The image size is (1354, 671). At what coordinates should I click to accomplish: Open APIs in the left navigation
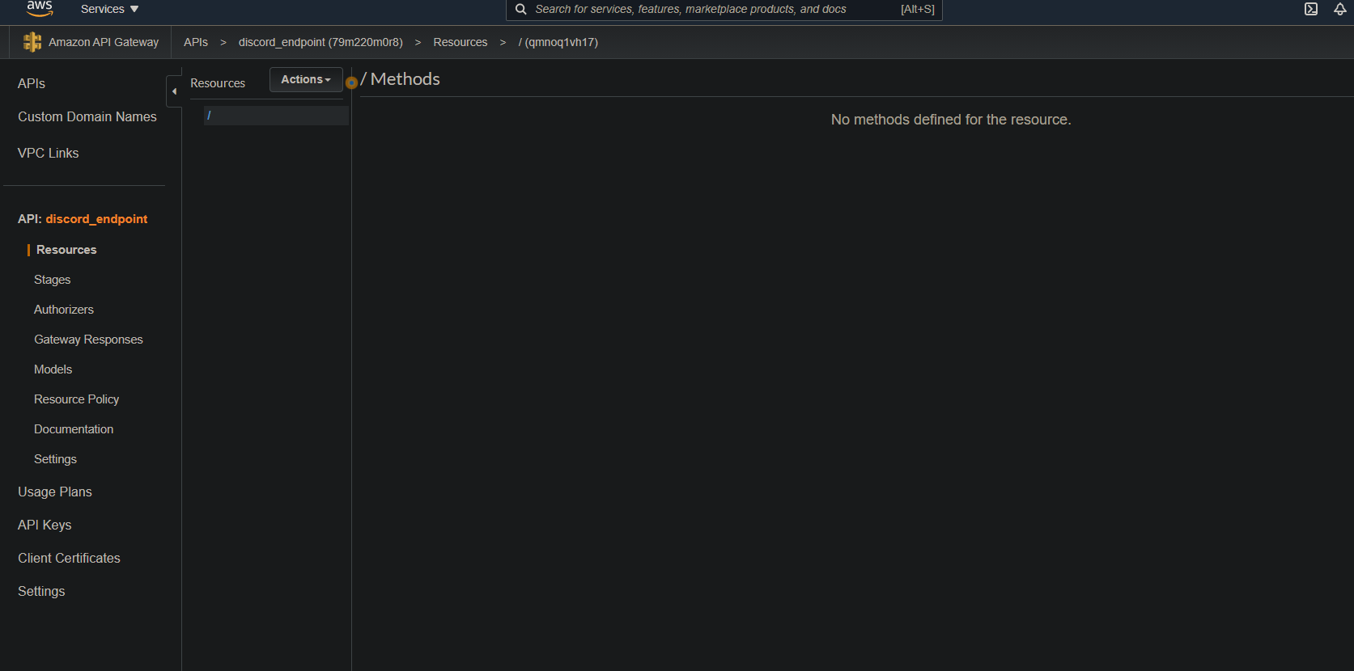32,83
